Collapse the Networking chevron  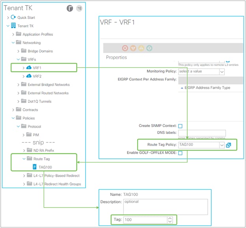(13, 43)
